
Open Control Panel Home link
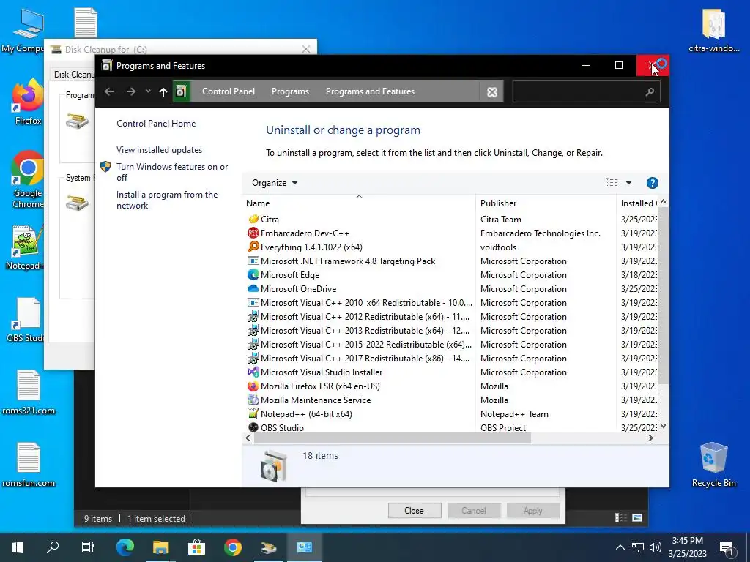tap(156, 123)
